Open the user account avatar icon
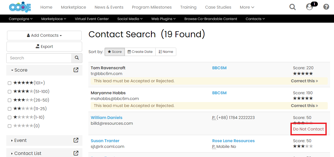Screen dimensions: 334x157 click(309, 7)
